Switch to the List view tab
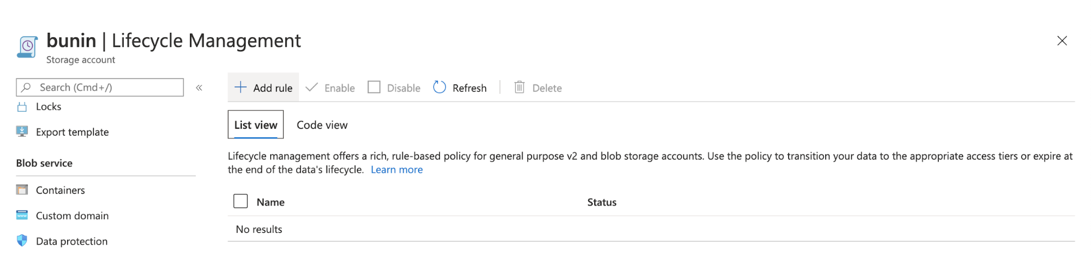The width and height of the screenshot is (1091, 254). point(256,125)
